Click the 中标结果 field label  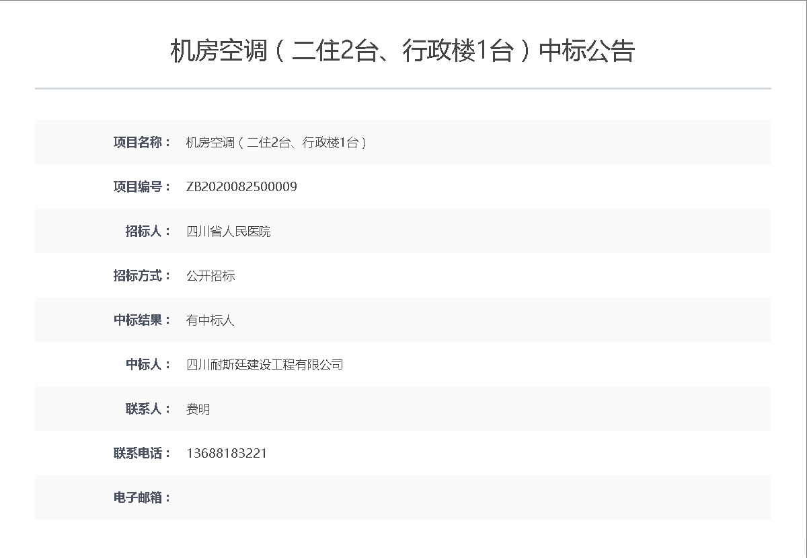pyautogui.click(x=142, y=320)
